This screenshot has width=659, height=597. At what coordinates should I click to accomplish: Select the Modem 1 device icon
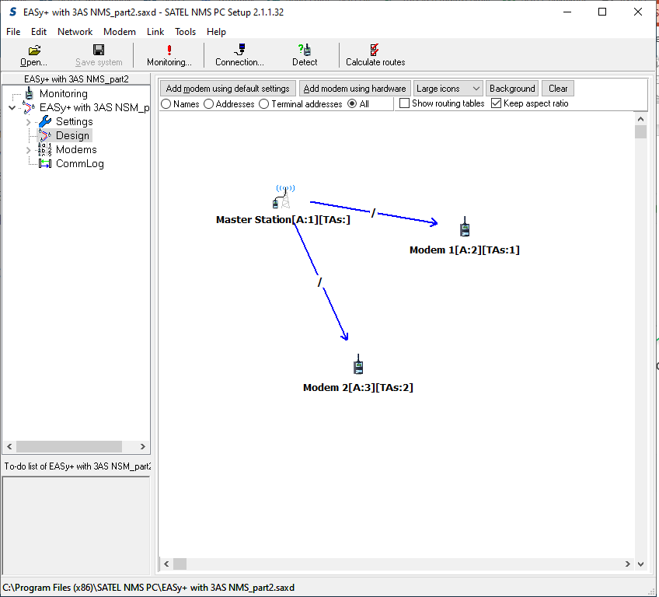pos(465,227)
